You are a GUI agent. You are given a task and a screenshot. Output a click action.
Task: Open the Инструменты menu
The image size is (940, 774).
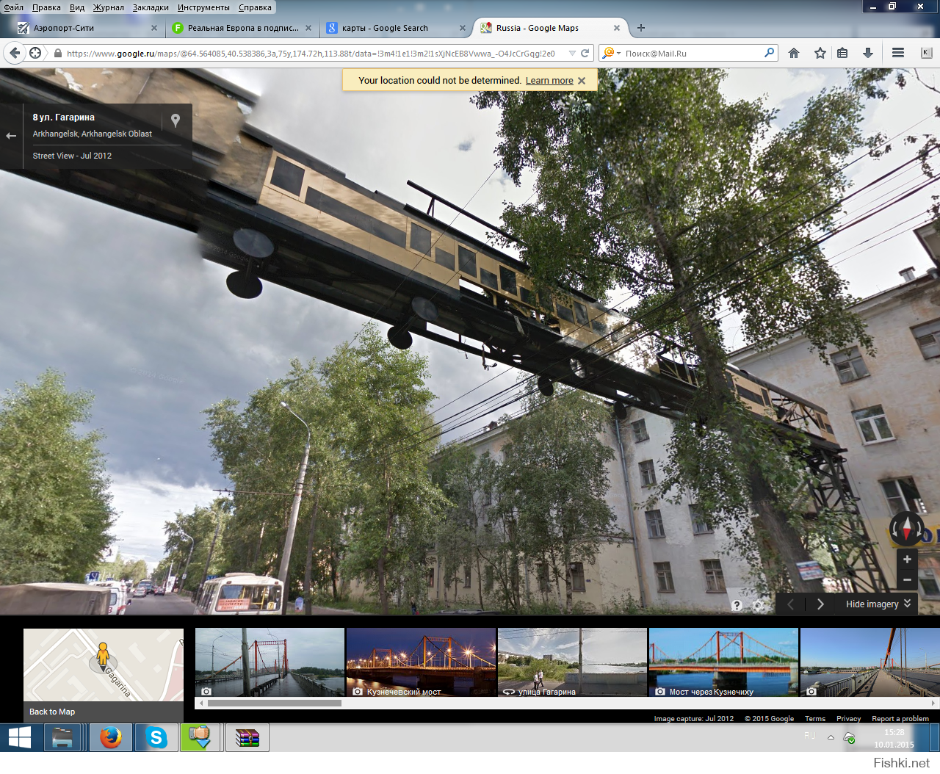click(203, 7)
